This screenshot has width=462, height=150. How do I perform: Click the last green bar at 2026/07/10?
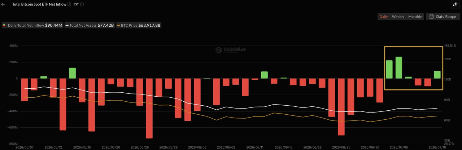point(437,75)
